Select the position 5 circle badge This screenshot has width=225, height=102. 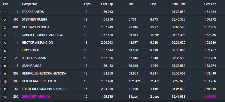(5, 43)
